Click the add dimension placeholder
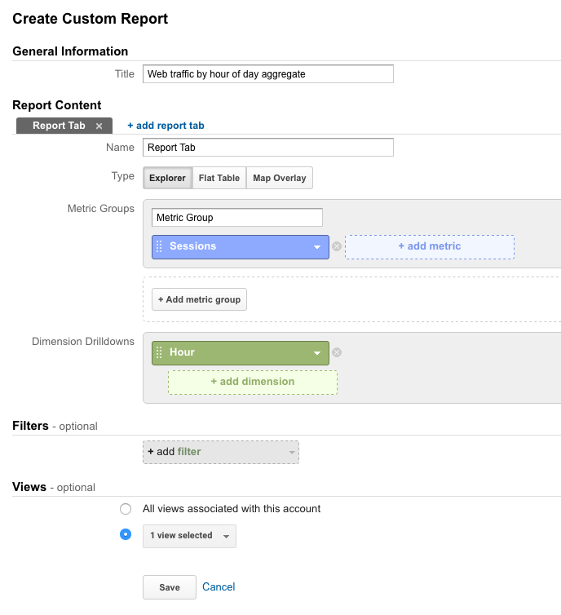Viewport: 561px width, 615px height. coord(253,382)
